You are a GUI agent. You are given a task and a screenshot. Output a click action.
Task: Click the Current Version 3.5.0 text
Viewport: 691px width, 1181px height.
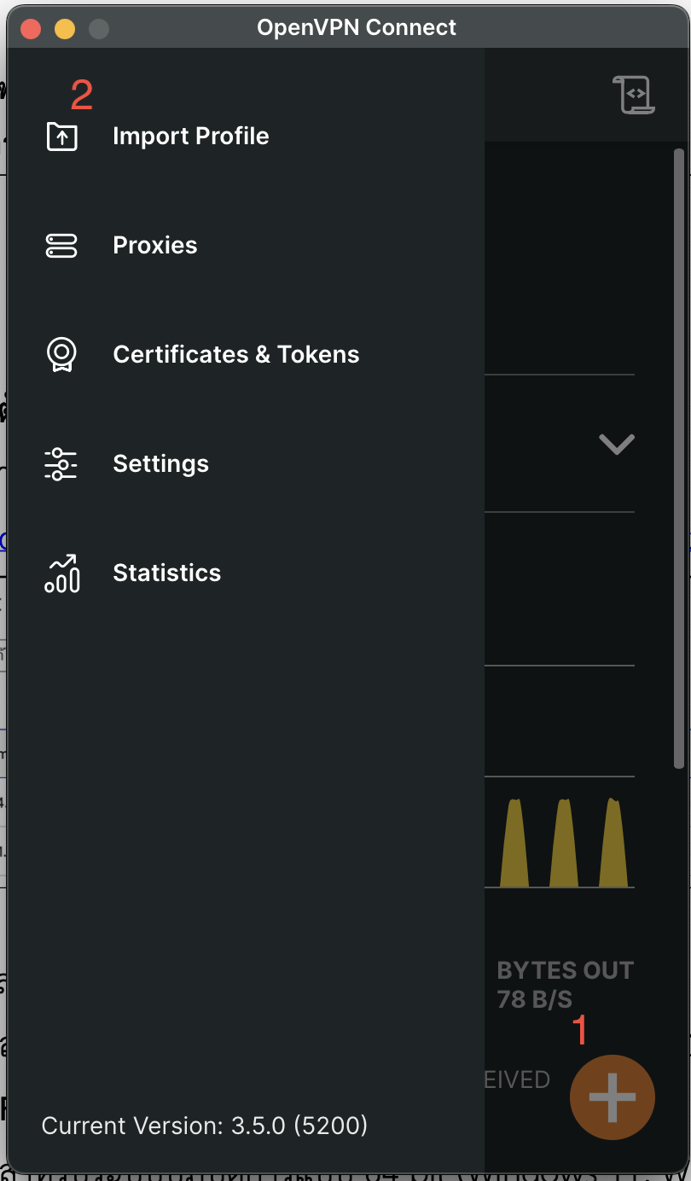pos(204,1126)
